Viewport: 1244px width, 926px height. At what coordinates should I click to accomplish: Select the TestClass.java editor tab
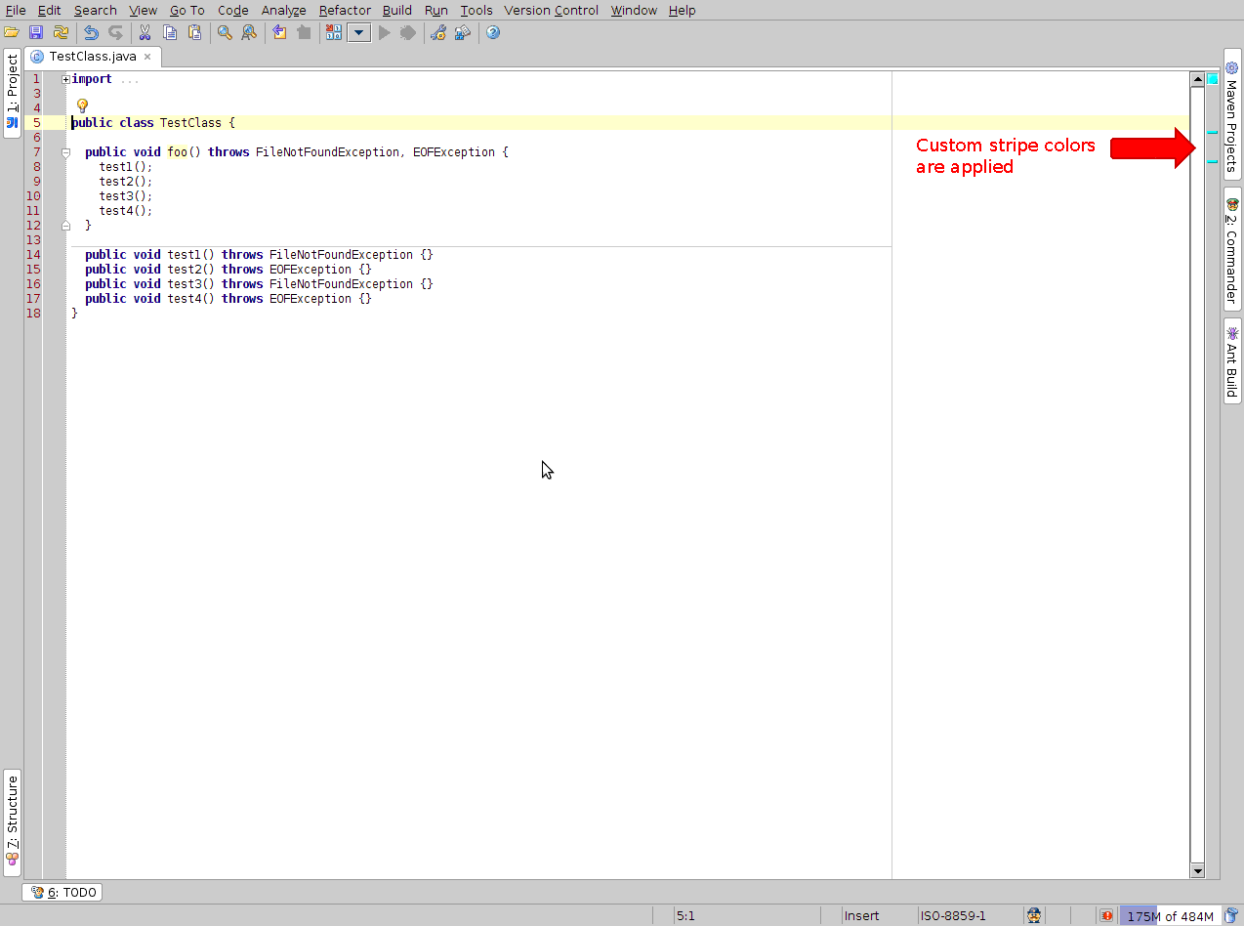(x=92, y=56)
